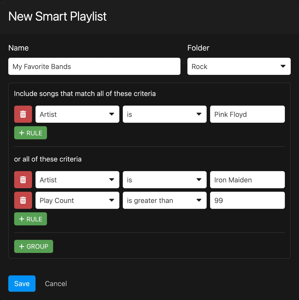Click the chevron on the first Artist dropdown
Image resolution: width=299 pixels, height=300 pixels.
(x=112, y=114)
